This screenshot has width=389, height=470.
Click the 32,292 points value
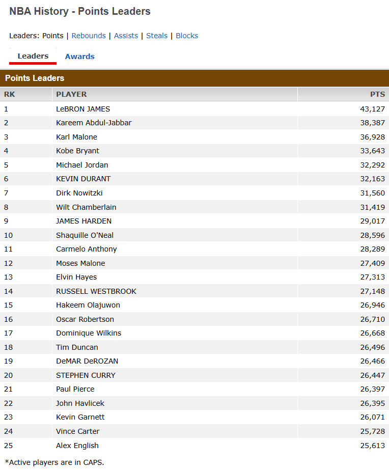tap(373, 165)
